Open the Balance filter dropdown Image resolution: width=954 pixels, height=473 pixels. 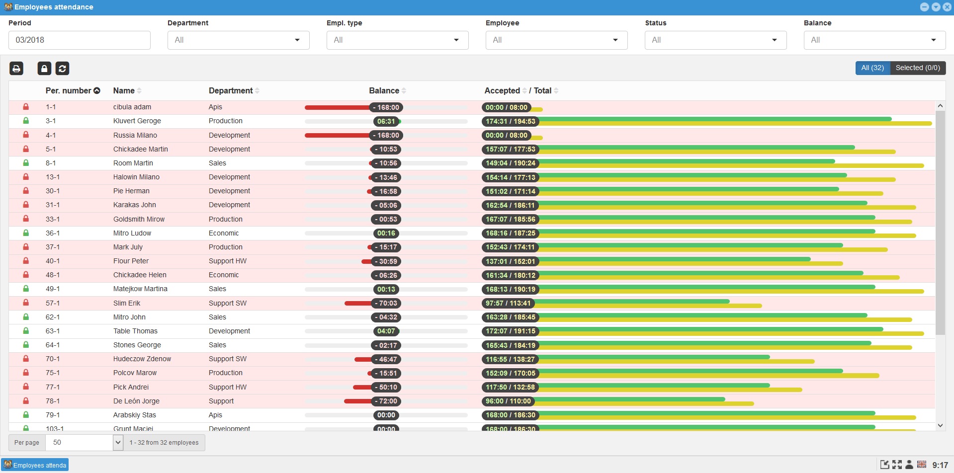tap(874, 40)
